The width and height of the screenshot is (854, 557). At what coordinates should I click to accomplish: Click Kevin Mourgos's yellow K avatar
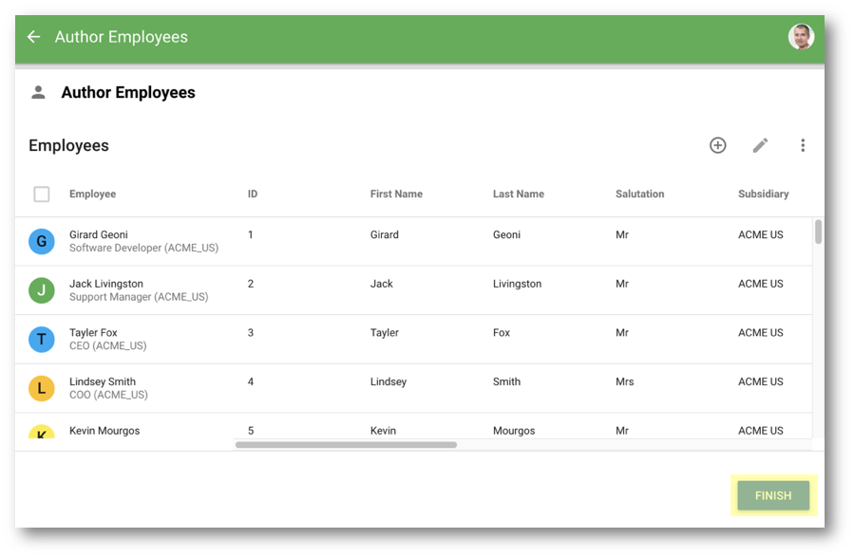tap(42, 432)
